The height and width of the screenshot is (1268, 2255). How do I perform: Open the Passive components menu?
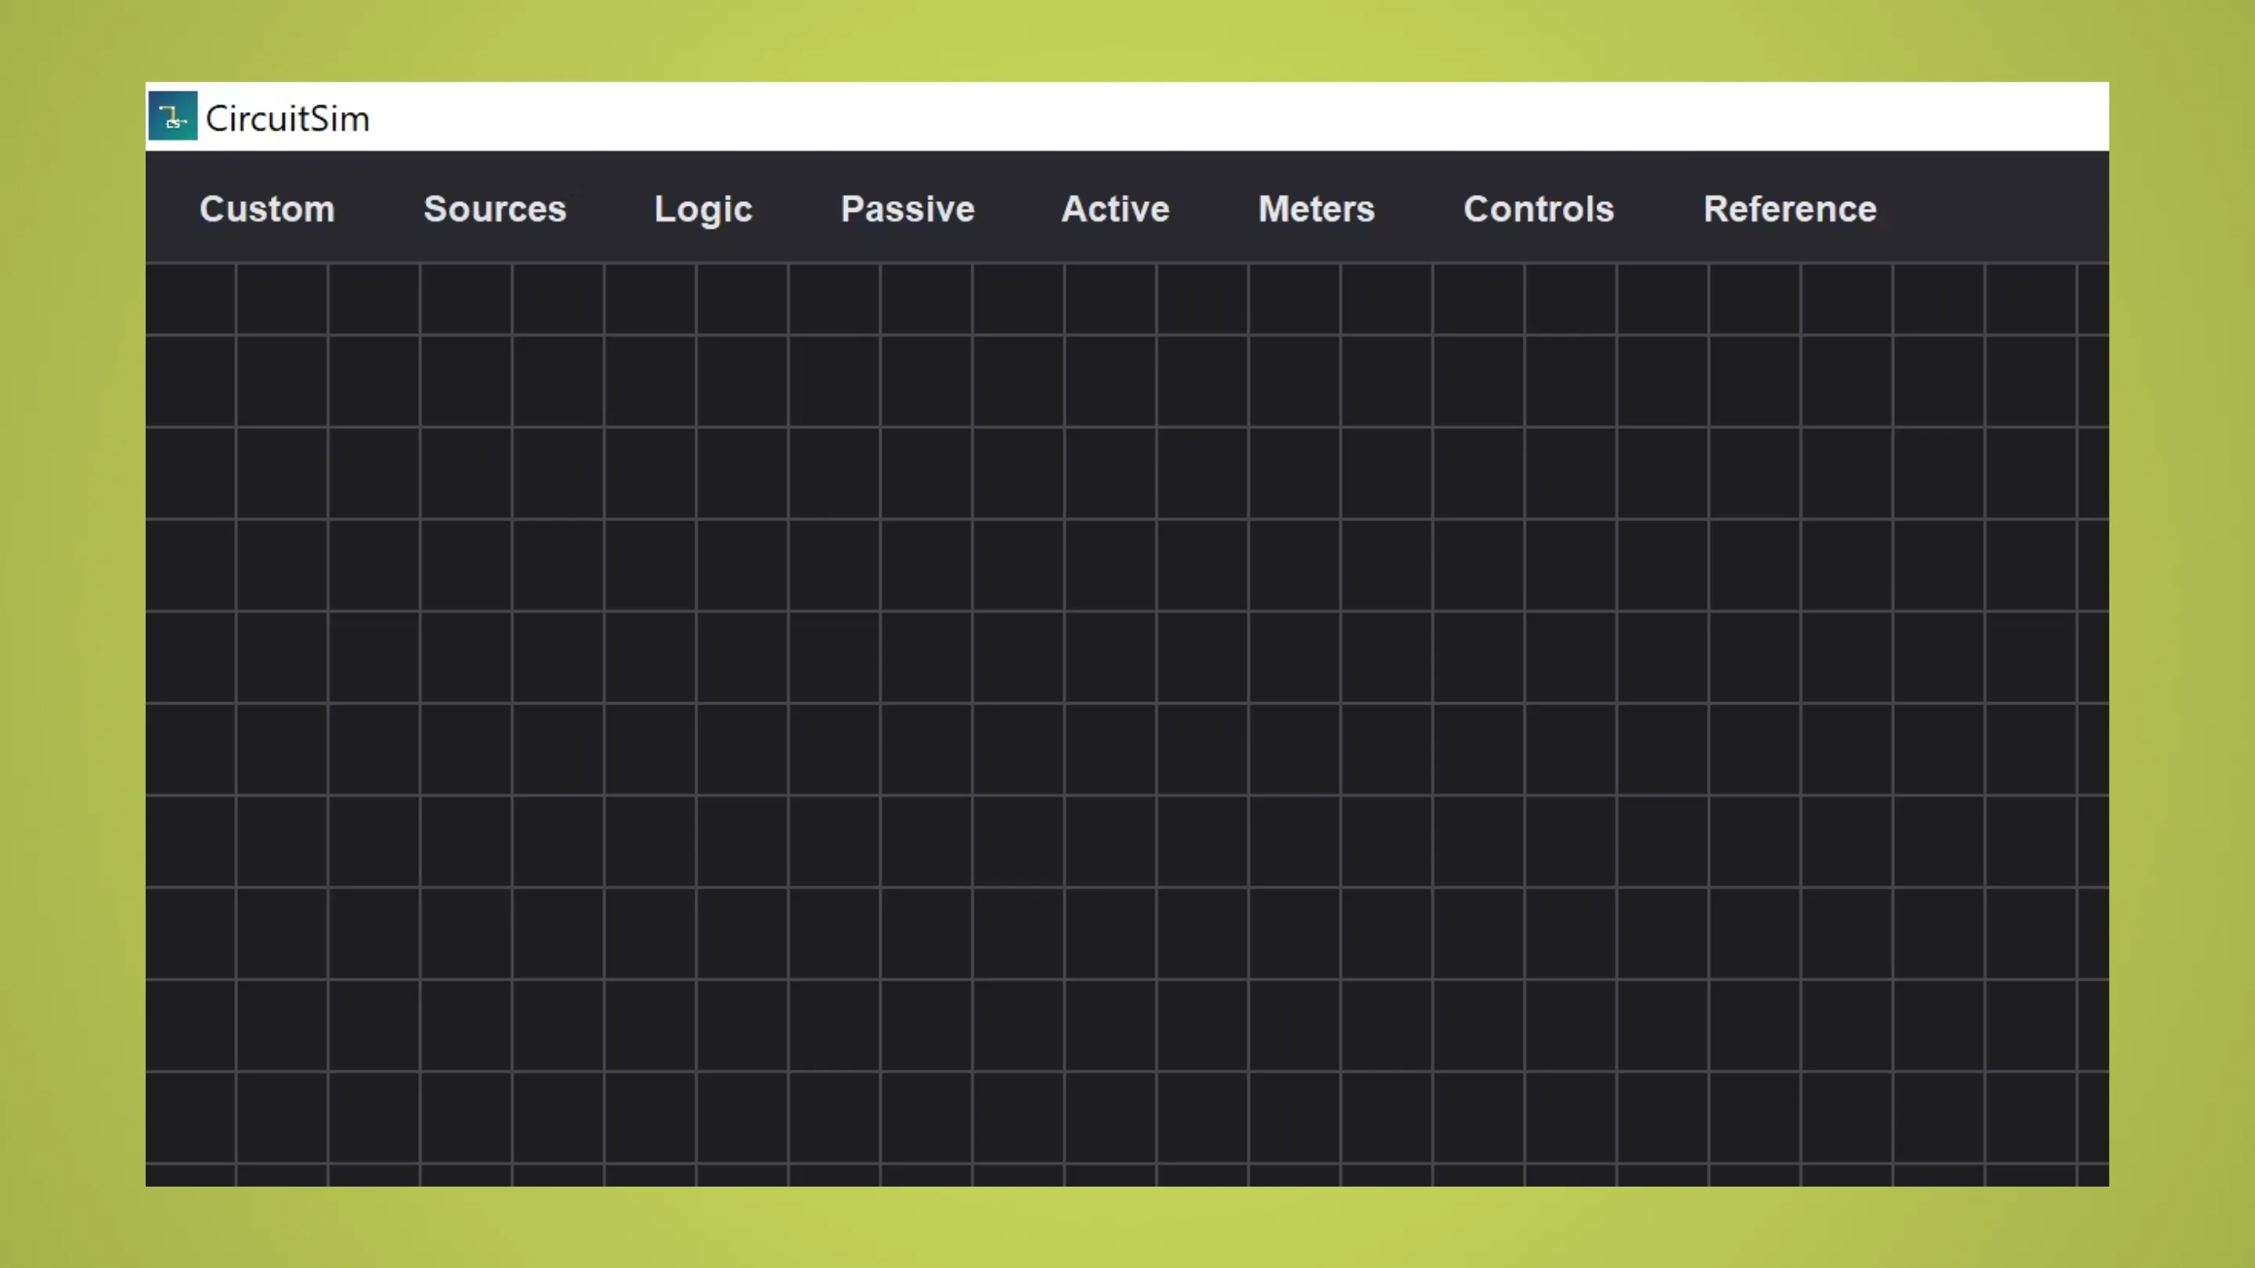click(x=907, y=209)
